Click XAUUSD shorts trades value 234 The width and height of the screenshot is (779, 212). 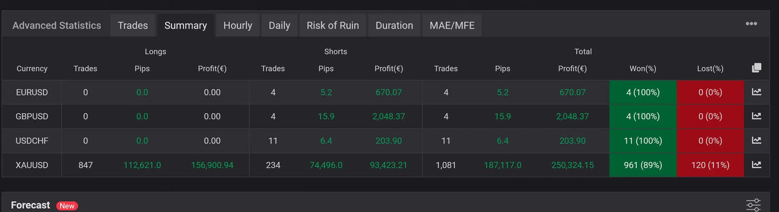[273, 165]
